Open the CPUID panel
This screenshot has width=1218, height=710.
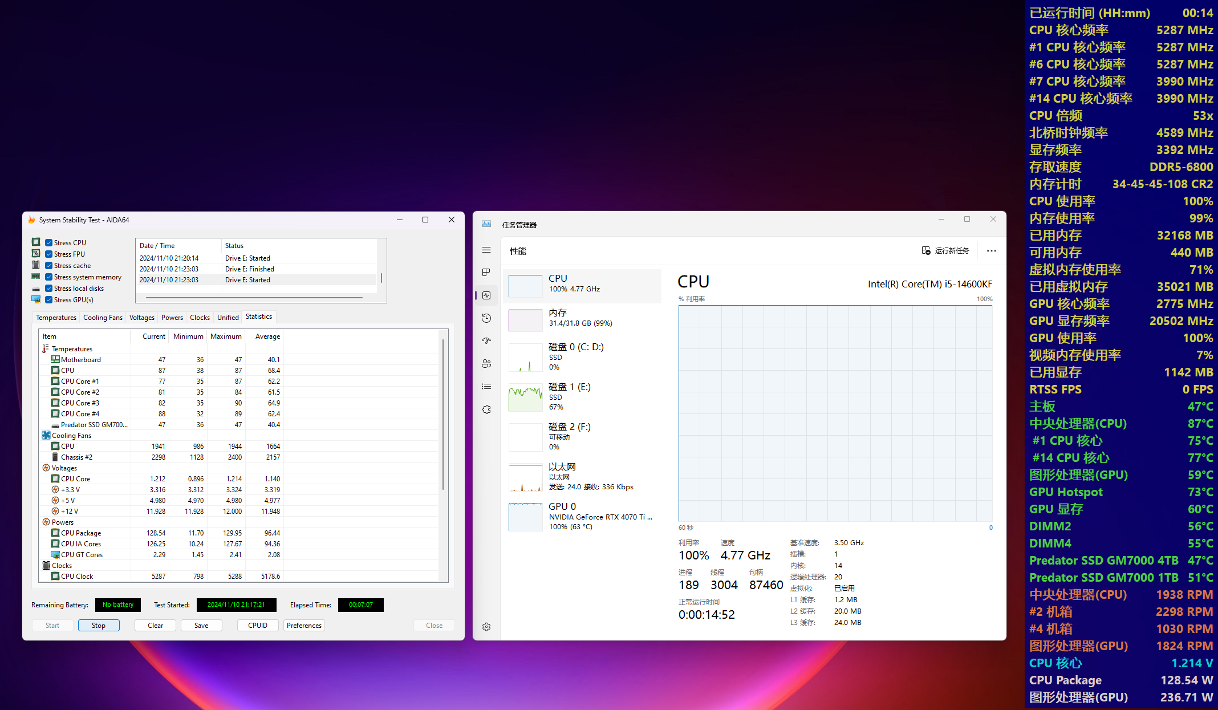258,626
